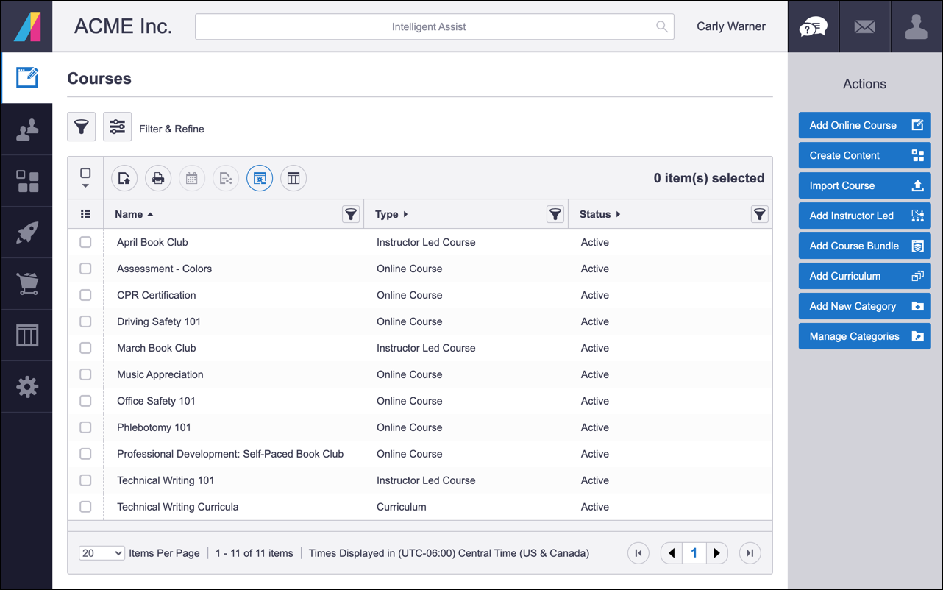Check the March Book Club row checkbox
The width and height of the screenshot is (943, 590).
pyautogui.click(x=85, y=348)
